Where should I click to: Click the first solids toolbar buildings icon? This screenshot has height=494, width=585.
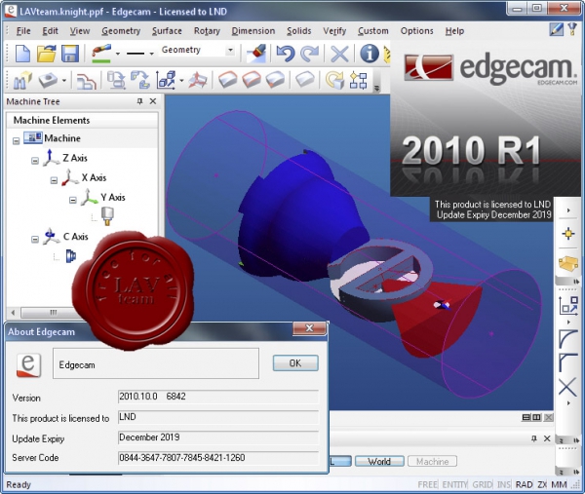coord(22,80)
